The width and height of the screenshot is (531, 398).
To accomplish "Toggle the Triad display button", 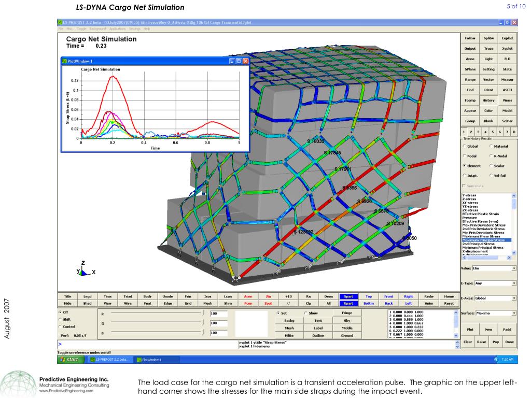I will [128, 296].
